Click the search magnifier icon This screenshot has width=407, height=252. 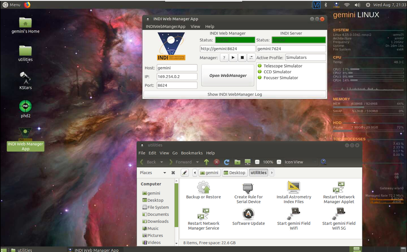(324, 162)
